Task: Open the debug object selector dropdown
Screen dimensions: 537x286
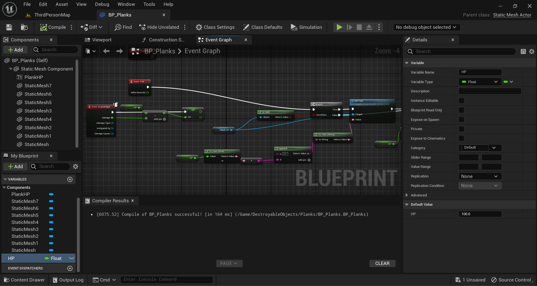Action: (426, 27)
